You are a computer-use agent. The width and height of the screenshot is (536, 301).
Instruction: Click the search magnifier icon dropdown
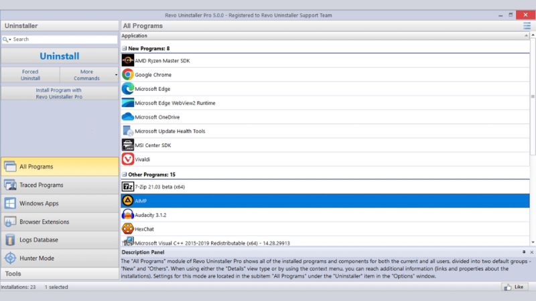(7, 39)
